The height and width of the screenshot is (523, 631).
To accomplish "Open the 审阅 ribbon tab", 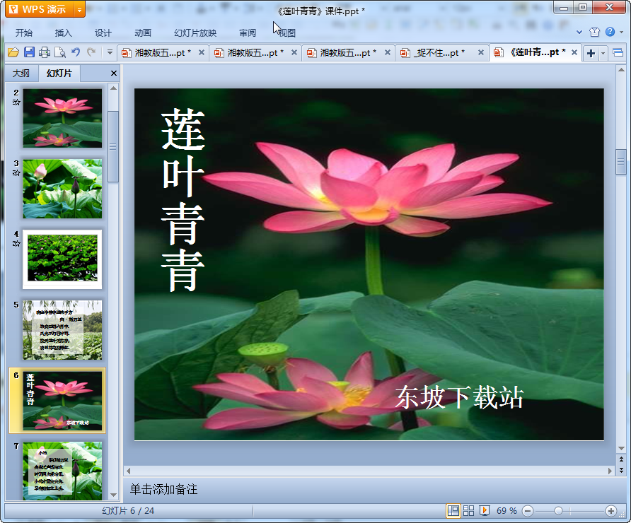I will (248, 33).
